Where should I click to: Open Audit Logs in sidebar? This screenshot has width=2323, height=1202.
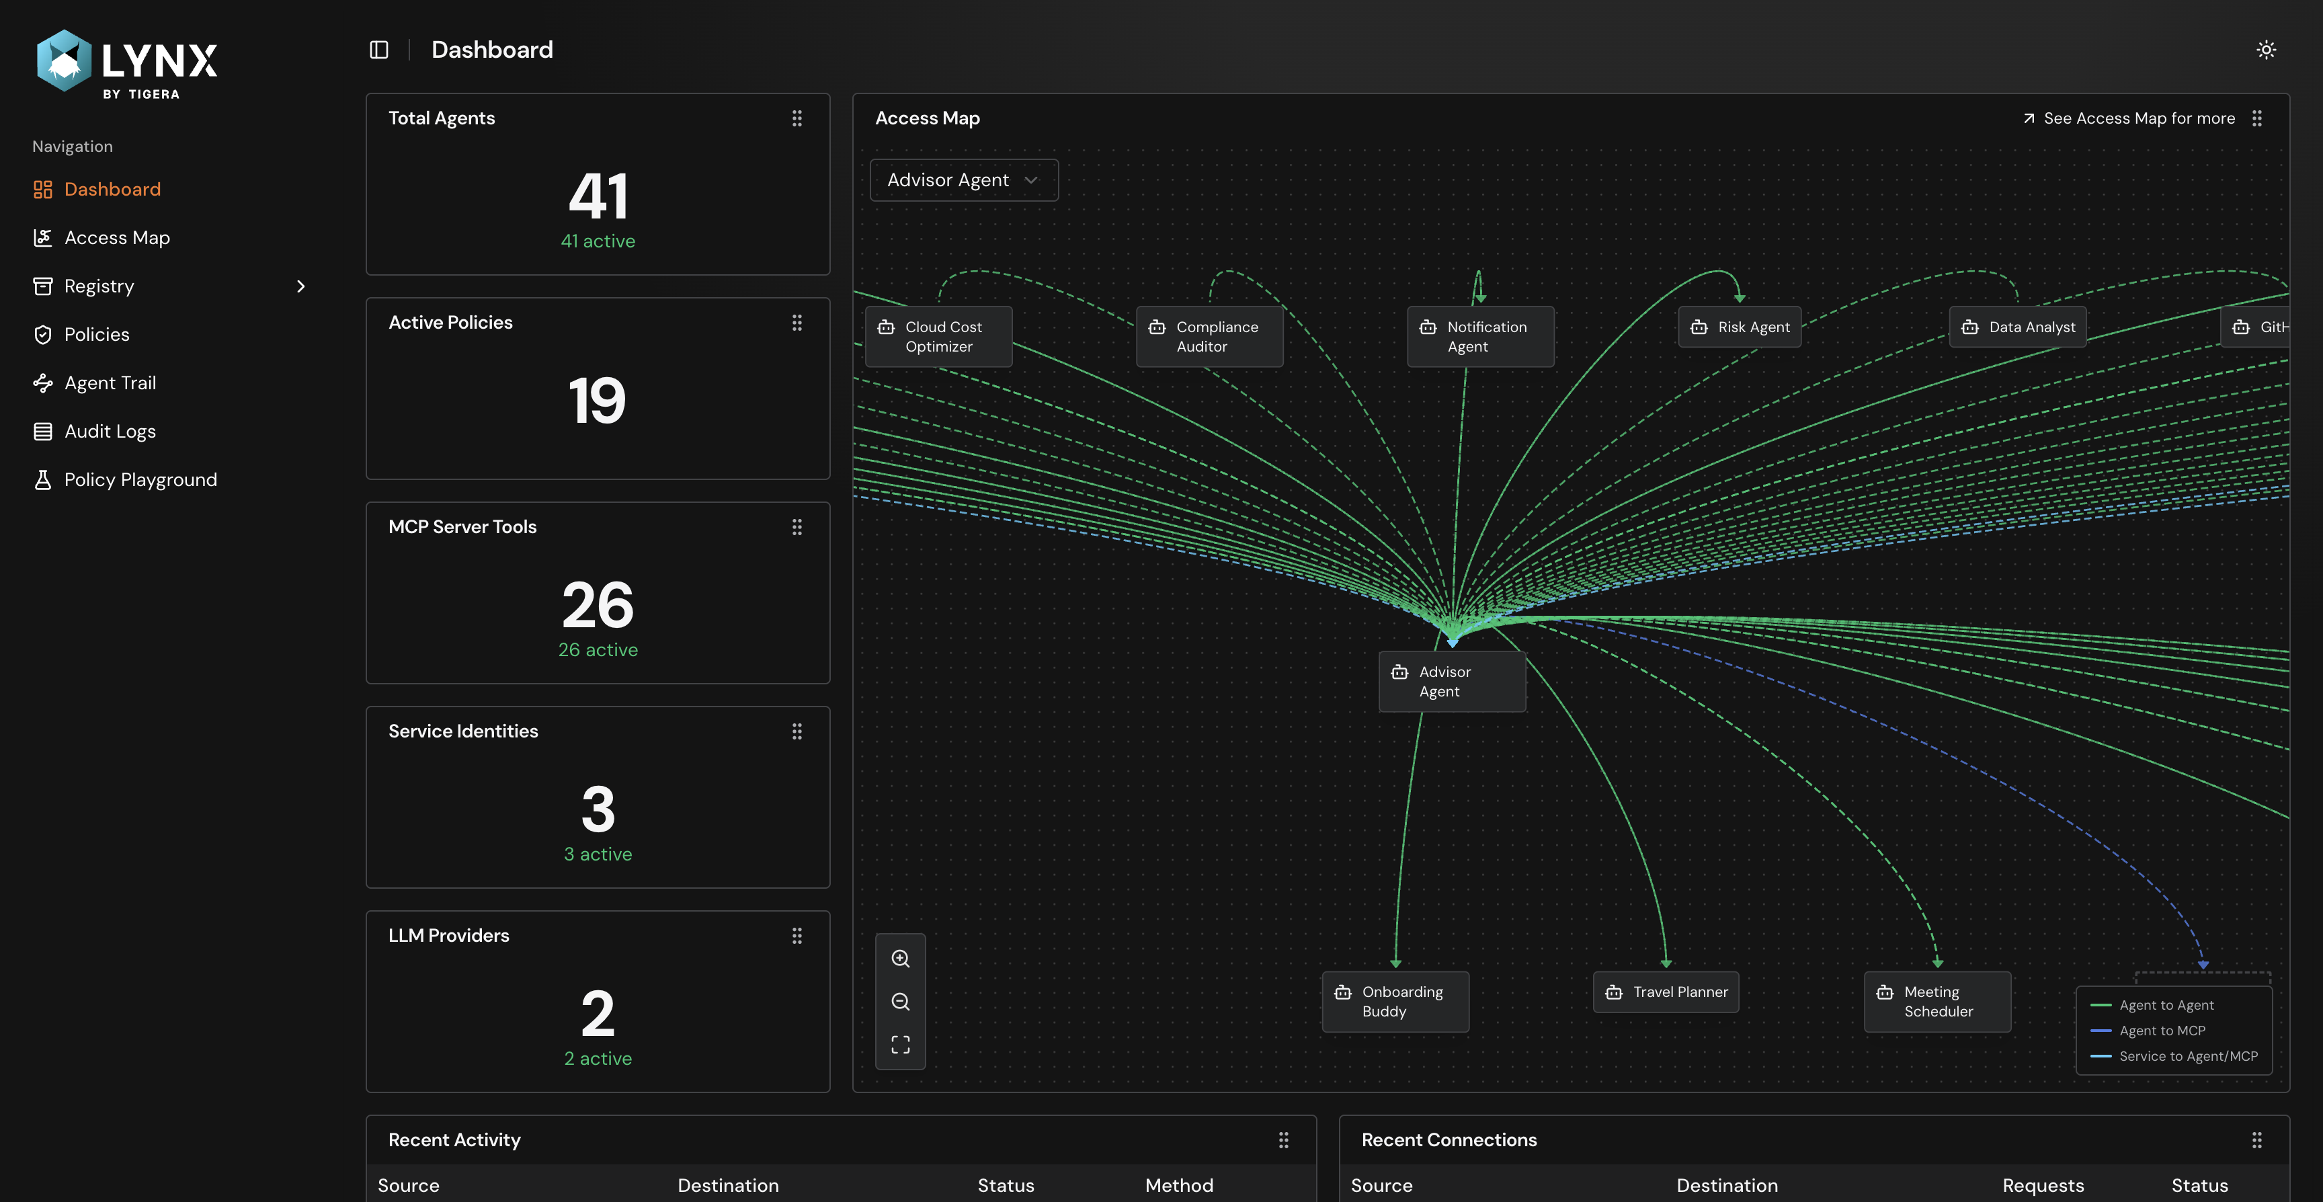click(110, 432)
